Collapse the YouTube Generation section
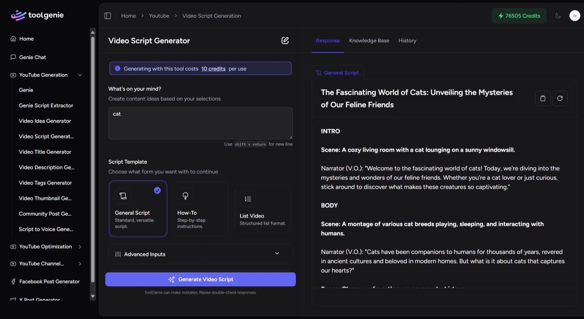Viewport: 584px width, 319px height. (x=80, y=75)
